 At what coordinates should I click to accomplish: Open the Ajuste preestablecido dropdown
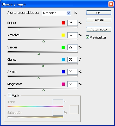56,13
